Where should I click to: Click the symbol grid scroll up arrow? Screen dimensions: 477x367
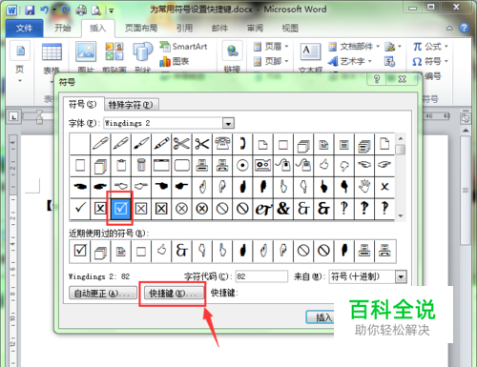tap(401, 139)
